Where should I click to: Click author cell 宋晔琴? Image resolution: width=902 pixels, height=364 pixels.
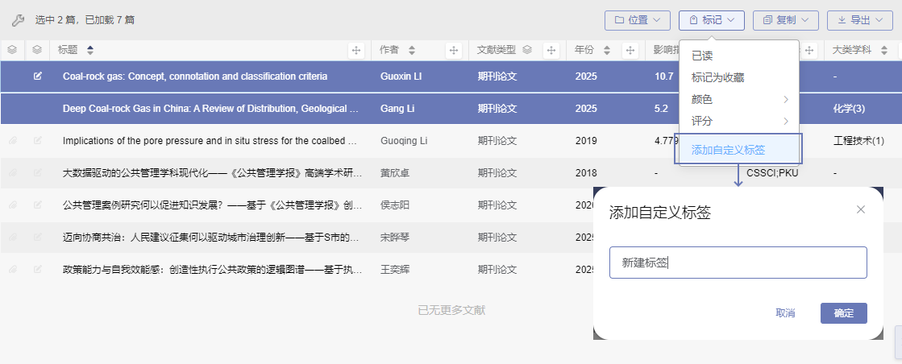click(x=395, y=237)
